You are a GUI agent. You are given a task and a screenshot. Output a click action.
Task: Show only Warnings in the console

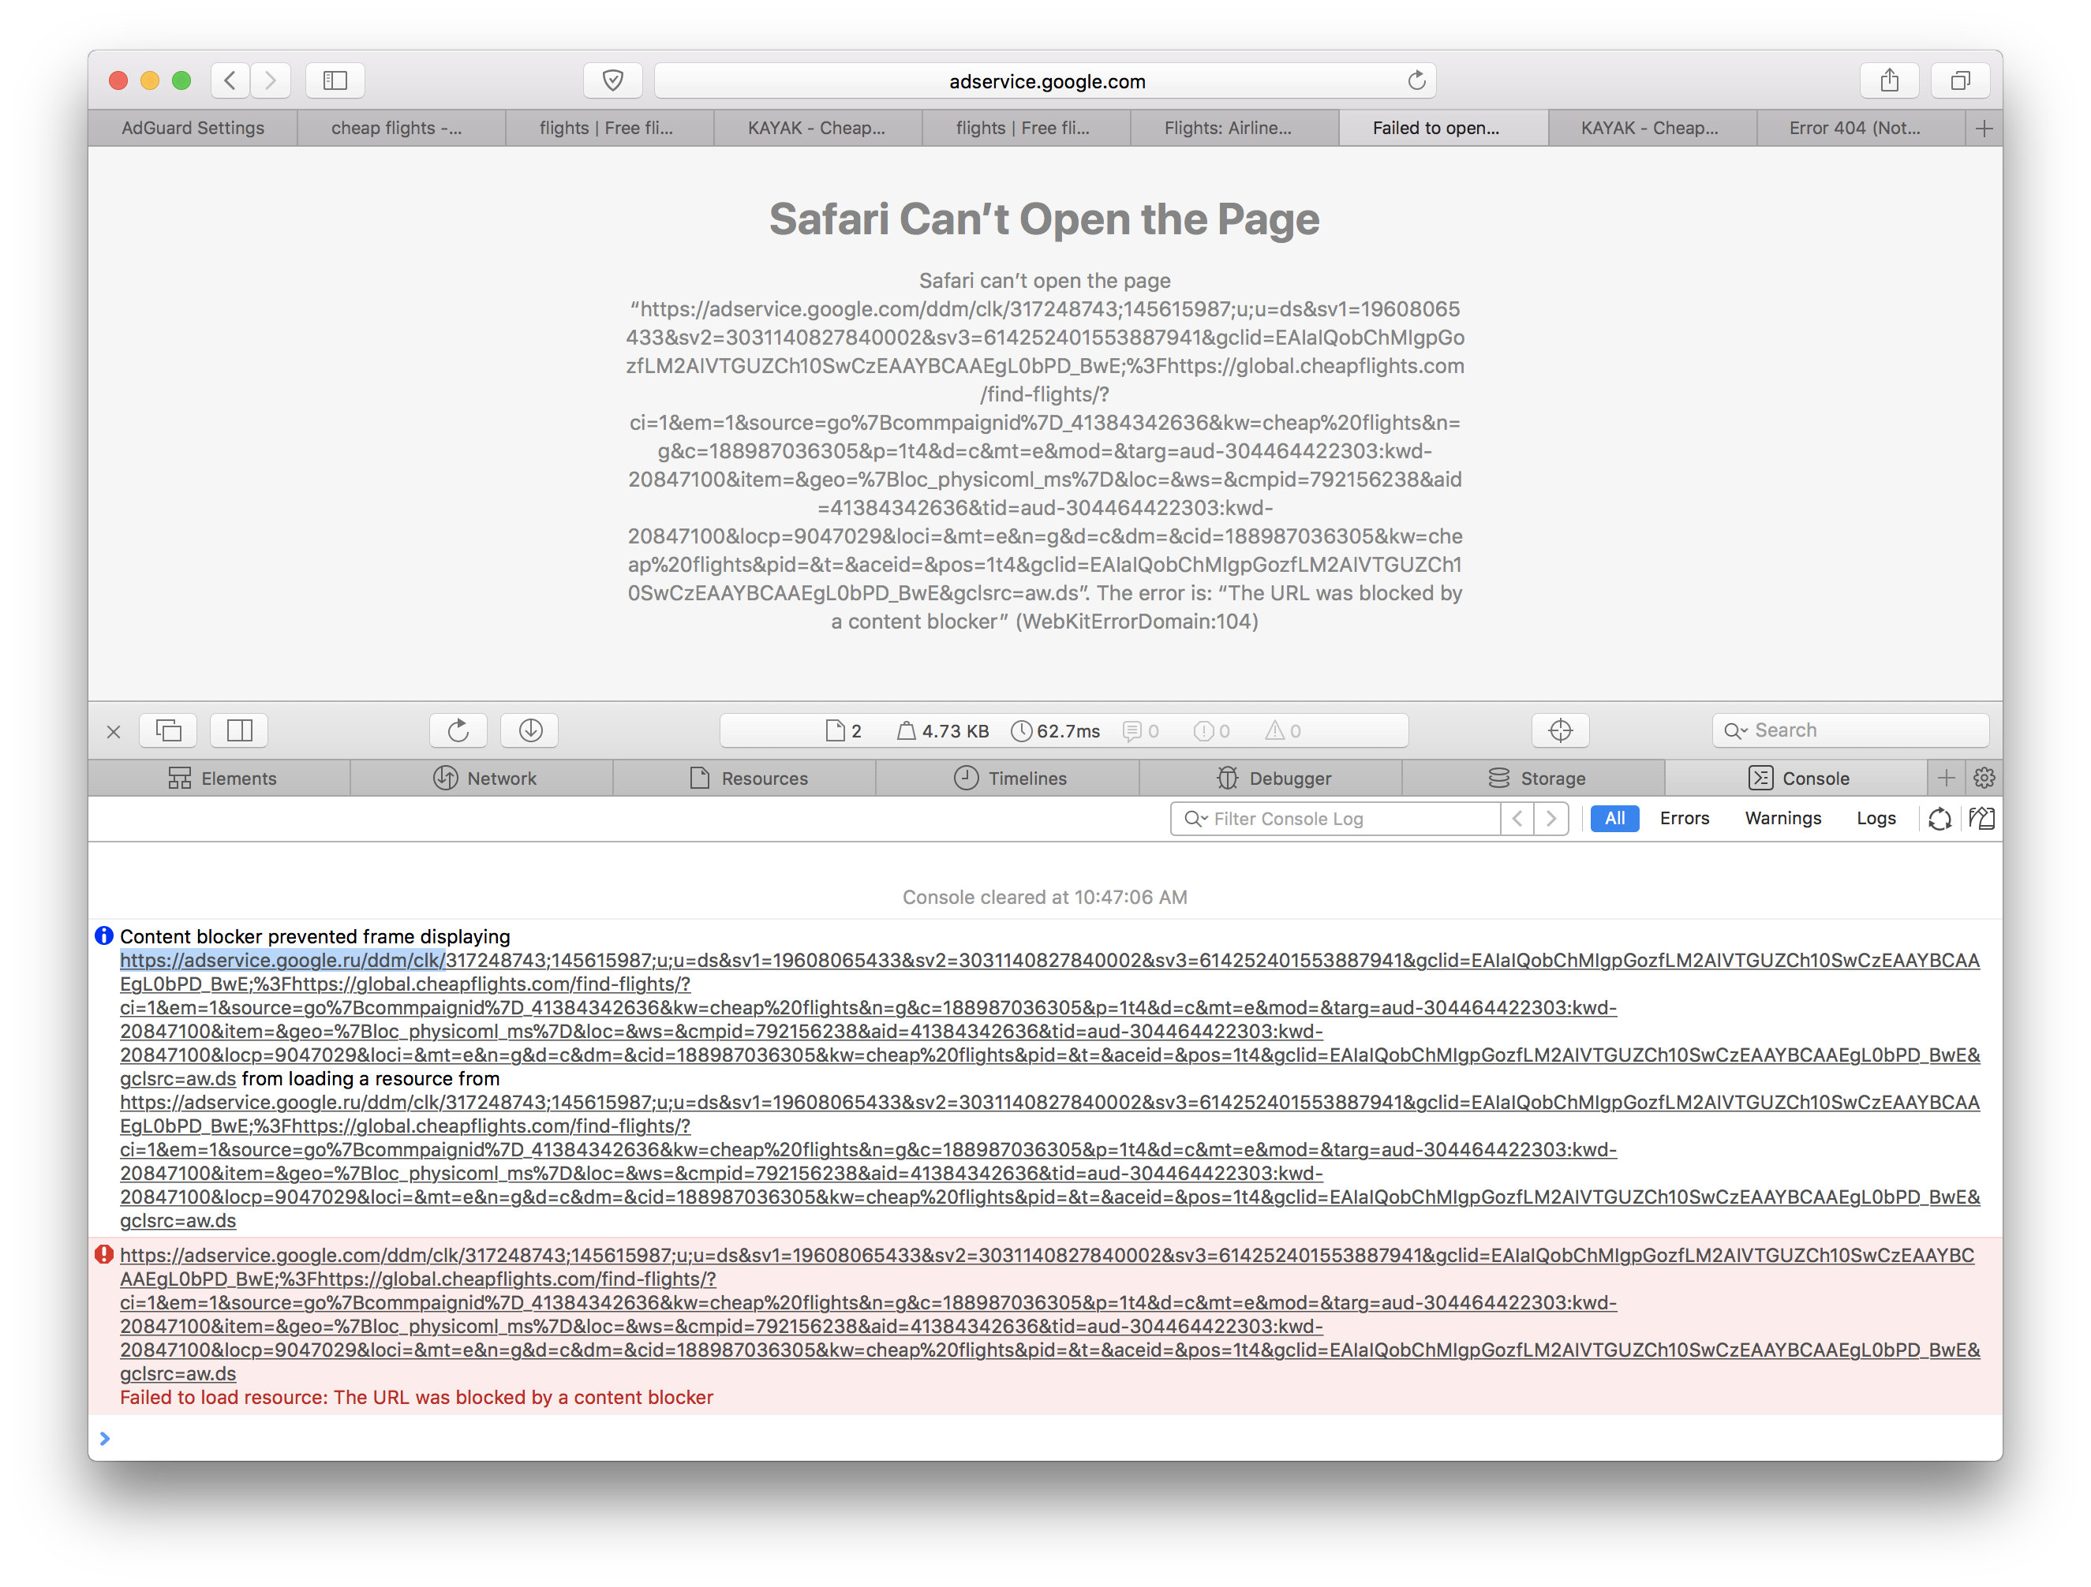coord(1782,819)
